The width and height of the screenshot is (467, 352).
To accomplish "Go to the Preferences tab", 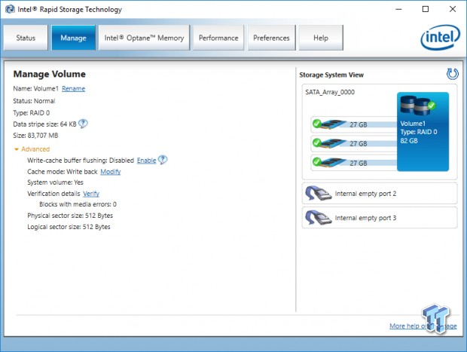I will (x=272, y=38).
